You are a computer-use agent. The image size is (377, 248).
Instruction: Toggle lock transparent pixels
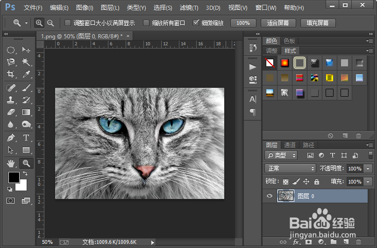285,182
